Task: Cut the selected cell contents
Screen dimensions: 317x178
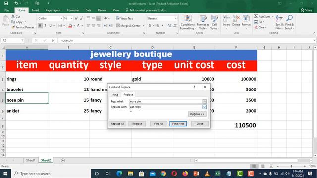Action: click(x=16, y=16)
